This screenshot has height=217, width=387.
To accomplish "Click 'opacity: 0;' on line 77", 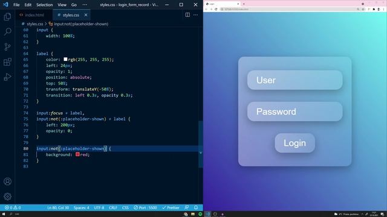I will 59,131.
